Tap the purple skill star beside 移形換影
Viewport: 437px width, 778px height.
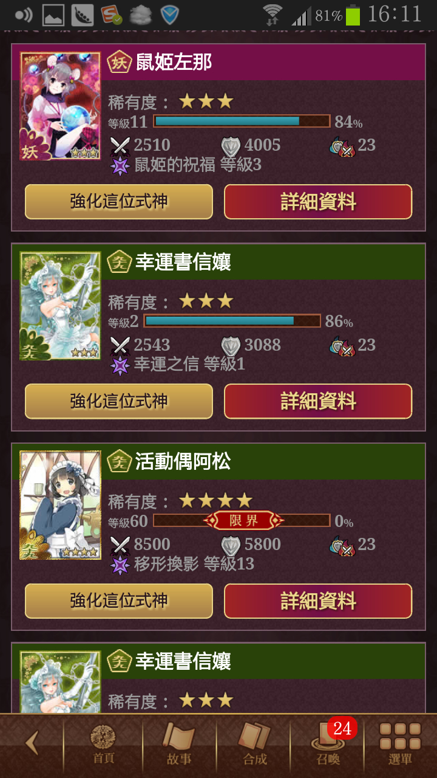[x=120, y=565]
